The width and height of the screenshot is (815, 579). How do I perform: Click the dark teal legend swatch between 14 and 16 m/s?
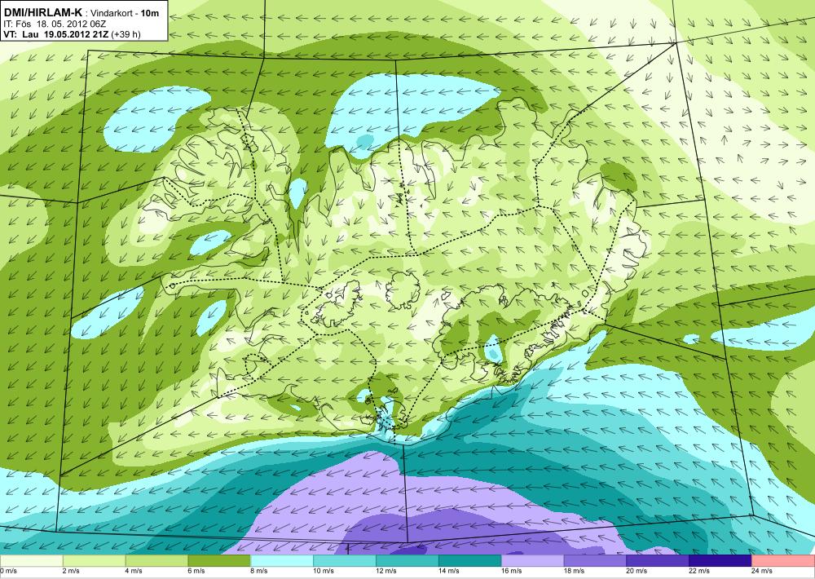point(470,561)
